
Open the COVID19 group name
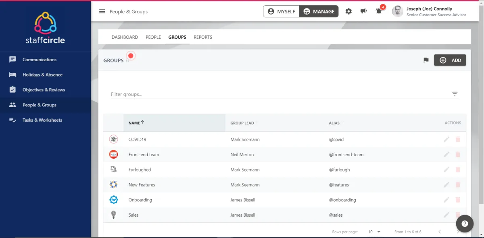point(137,139)
